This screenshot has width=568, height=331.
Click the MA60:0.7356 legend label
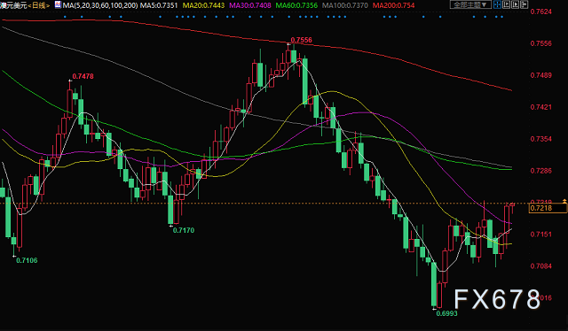click(x=296, y=5)
